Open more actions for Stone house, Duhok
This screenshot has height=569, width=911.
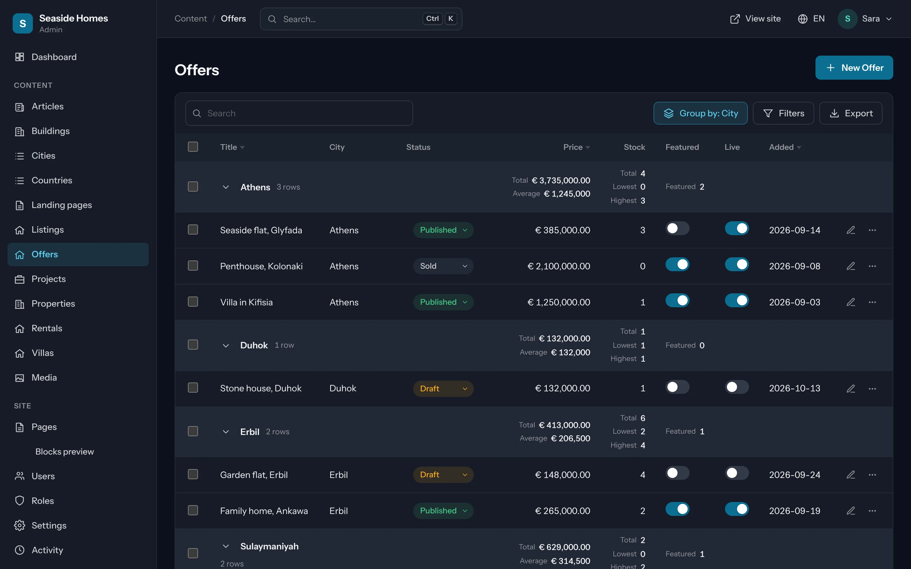872,389
